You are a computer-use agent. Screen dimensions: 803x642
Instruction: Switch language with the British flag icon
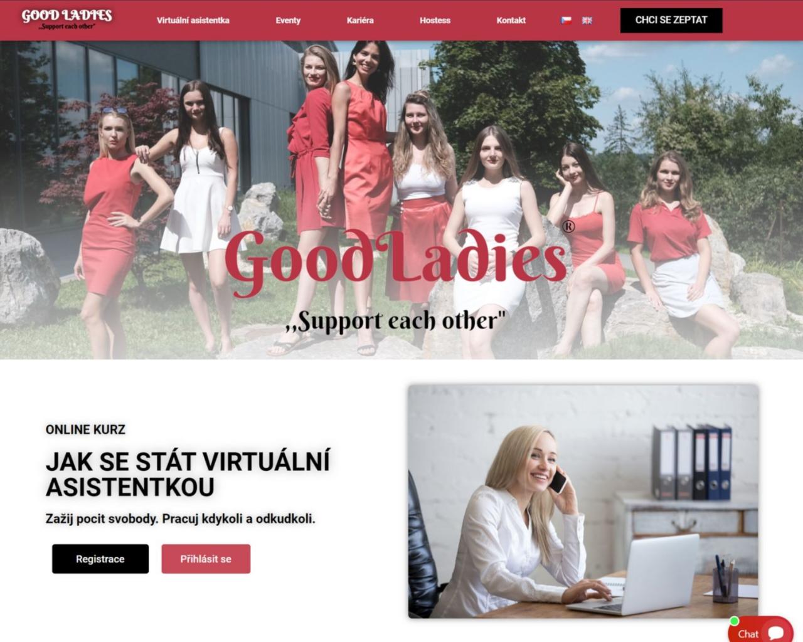[x=587, y=20]
